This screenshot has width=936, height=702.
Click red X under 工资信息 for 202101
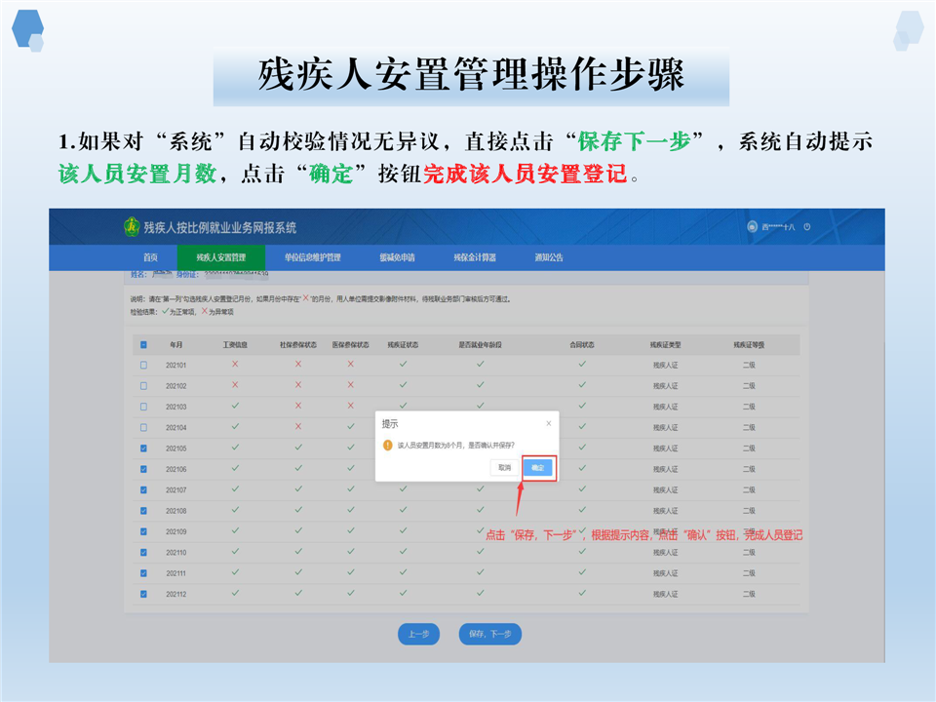[x=235, y=364]
